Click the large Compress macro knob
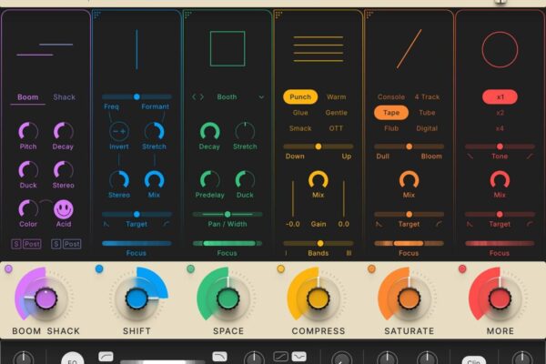This screenshot has width=546, height=364. click(x=318, y=298)
